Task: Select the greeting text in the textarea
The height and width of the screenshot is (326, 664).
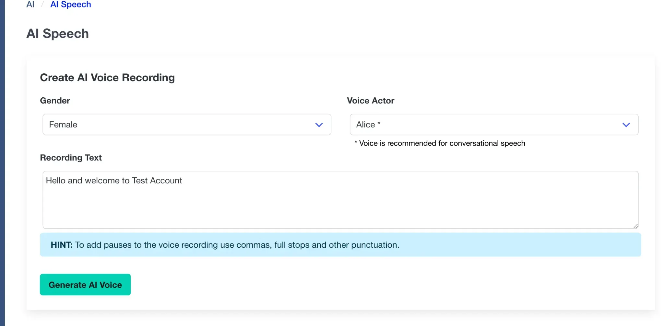Action: (114, 180)
